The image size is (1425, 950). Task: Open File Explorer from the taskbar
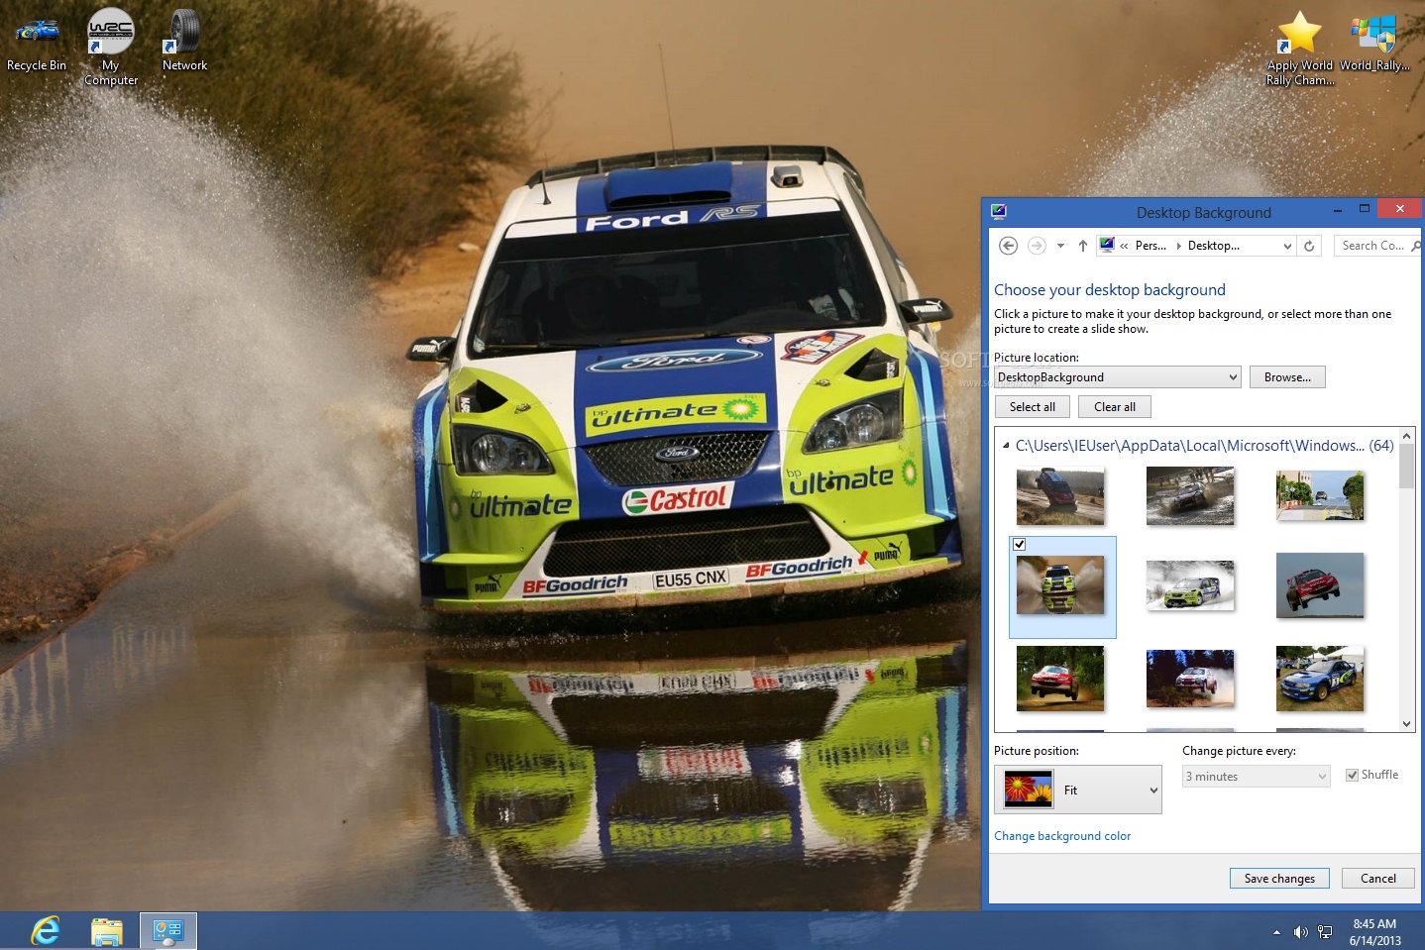point(107,931)
